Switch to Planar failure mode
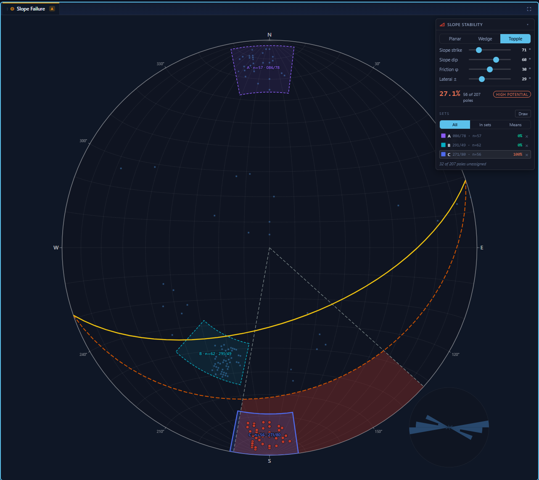The height and width of the screenshot is (480, 539). pyautogui.click(x=455, y=39)
